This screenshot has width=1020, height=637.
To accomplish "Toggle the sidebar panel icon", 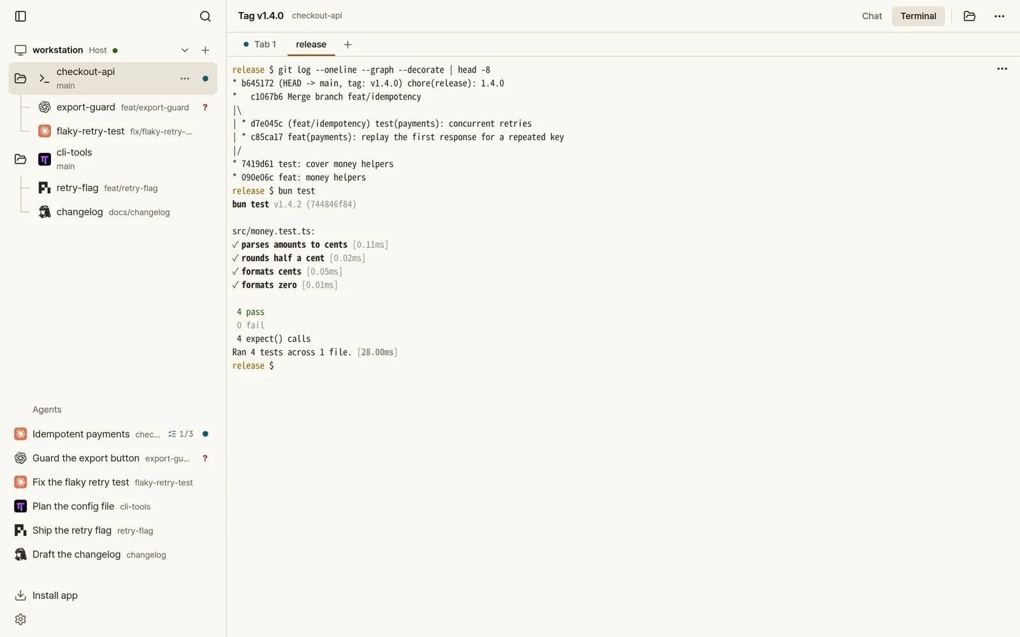I will point(20,16).
